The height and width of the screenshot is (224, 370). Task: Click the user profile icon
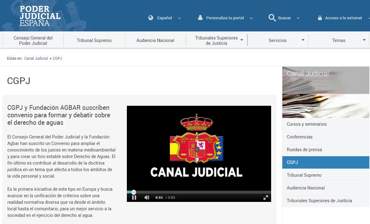[x=200, y=17]
